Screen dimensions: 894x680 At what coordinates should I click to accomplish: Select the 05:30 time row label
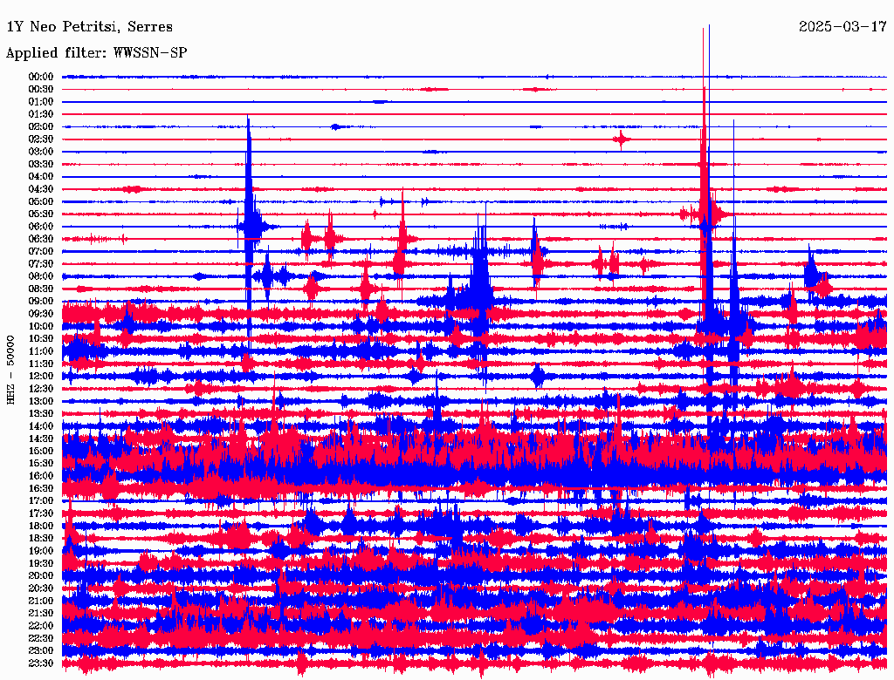(x=40, y=214)
